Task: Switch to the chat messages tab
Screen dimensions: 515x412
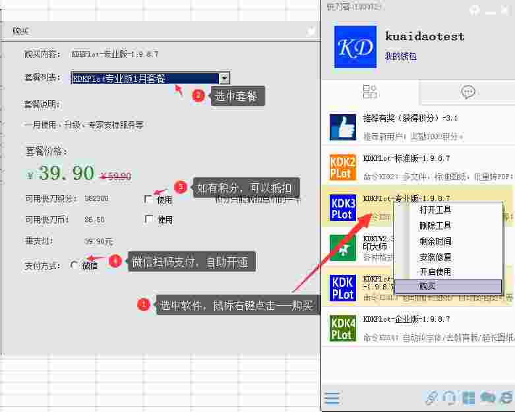Action: 468,92
